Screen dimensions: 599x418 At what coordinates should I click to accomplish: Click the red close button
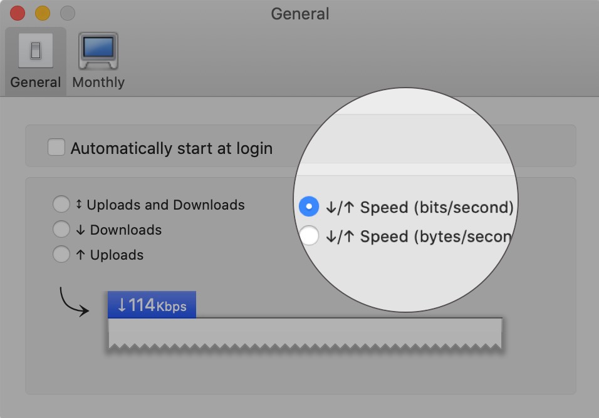tap(17, 11)
